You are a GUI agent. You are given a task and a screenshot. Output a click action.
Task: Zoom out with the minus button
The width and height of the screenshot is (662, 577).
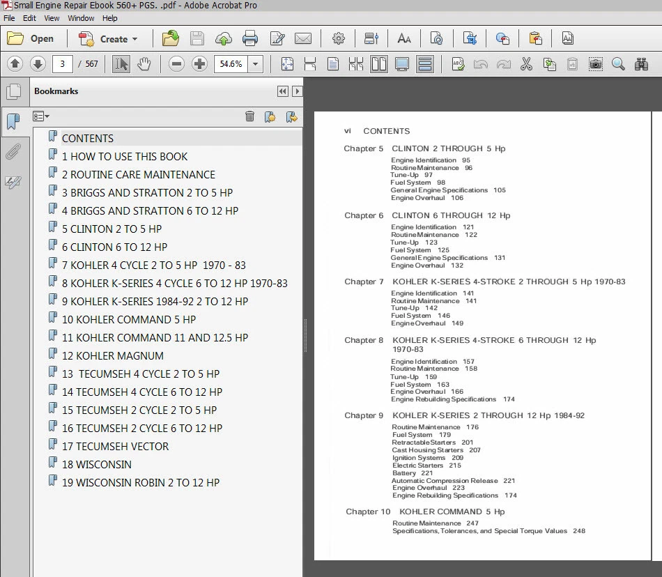[176, 64]
